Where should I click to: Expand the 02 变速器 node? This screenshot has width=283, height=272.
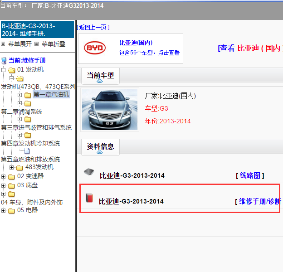click(x=4, y=176)
